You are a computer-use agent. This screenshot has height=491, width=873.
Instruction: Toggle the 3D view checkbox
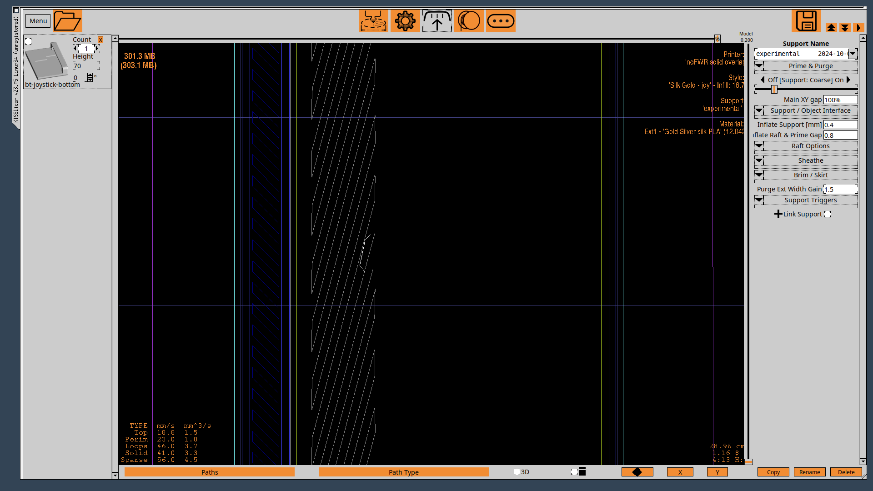click(517, 472)
